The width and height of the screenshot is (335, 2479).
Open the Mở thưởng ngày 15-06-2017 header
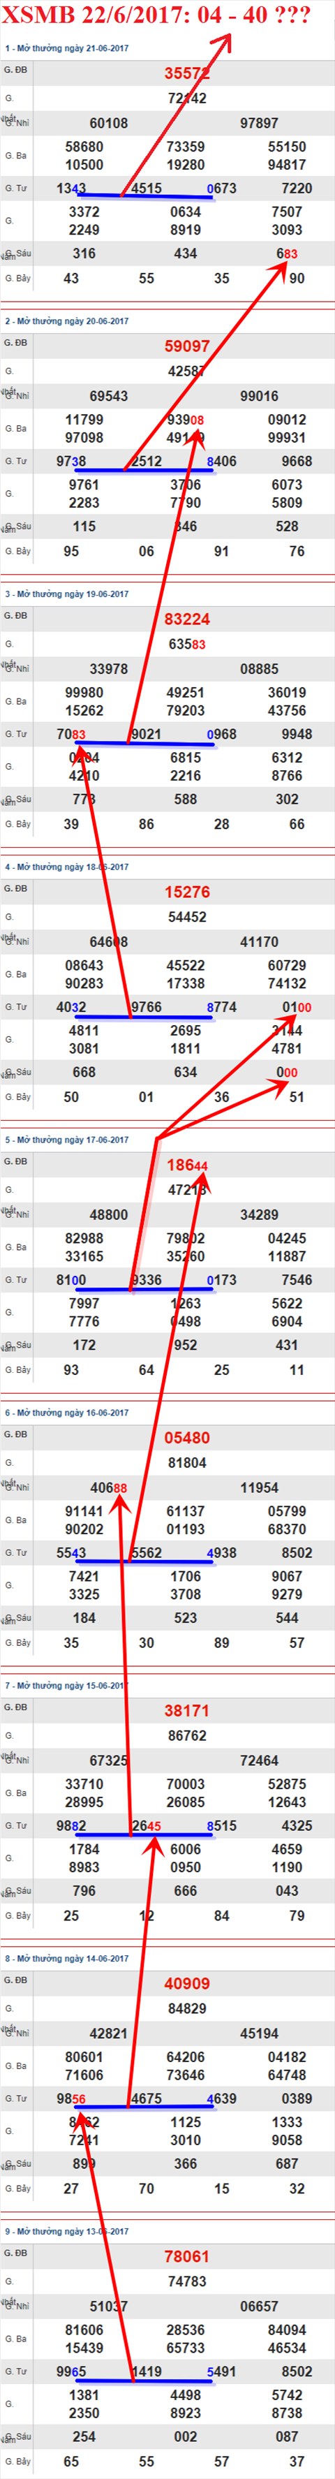[66, 1685]
